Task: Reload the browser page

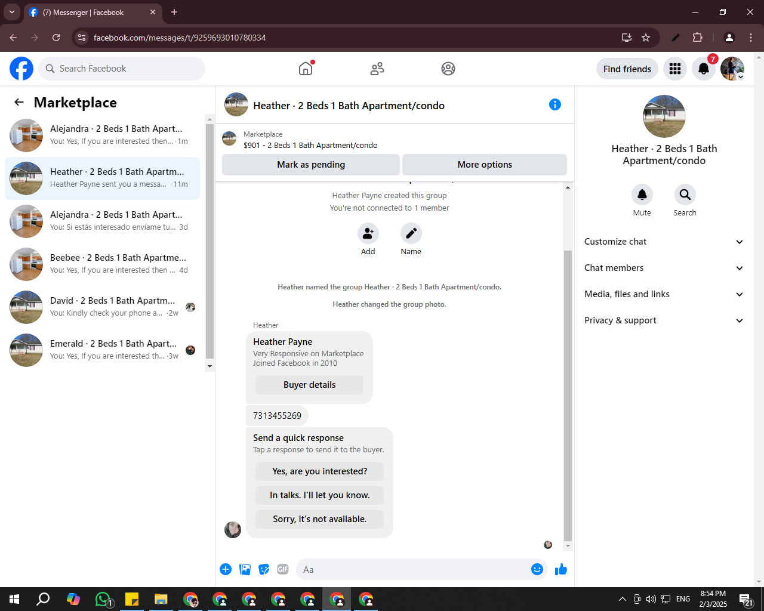Action: click(56, 38)
